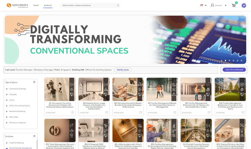
Task: Click the search magnifier icon
Action: click(118, 5)
